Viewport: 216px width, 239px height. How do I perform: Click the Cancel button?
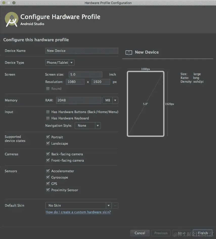tap(140, 233)
